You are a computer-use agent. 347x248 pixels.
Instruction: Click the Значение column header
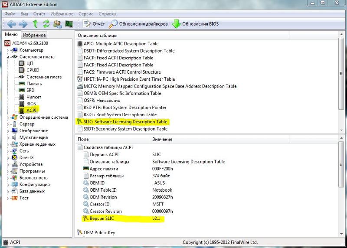[219, 139]
